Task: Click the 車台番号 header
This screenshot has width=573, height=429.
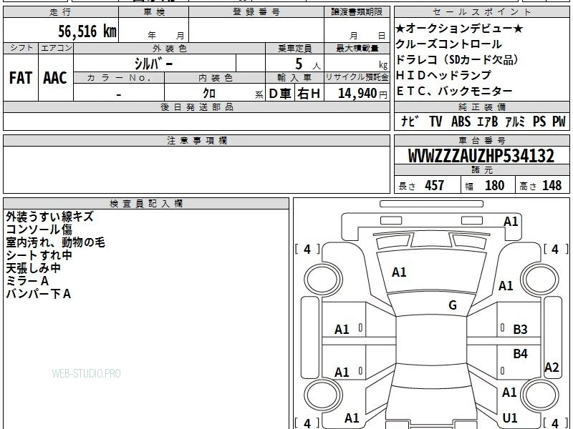Action: pos(482,140)
